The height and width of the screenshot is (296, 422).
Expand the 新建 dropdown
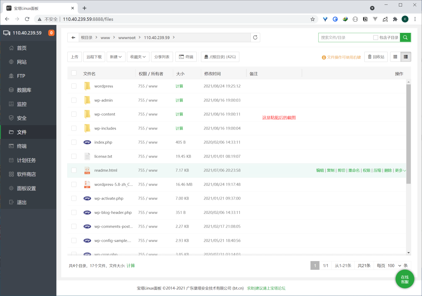[x=116, y=57]
